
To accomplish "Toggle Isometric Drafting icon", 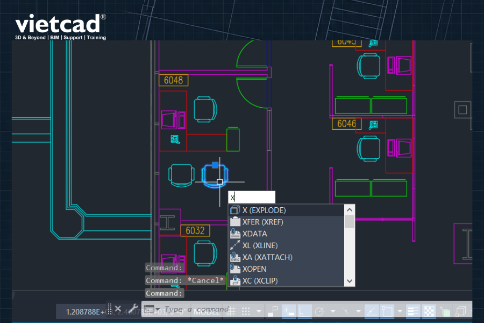I will (x=346, y=311).
